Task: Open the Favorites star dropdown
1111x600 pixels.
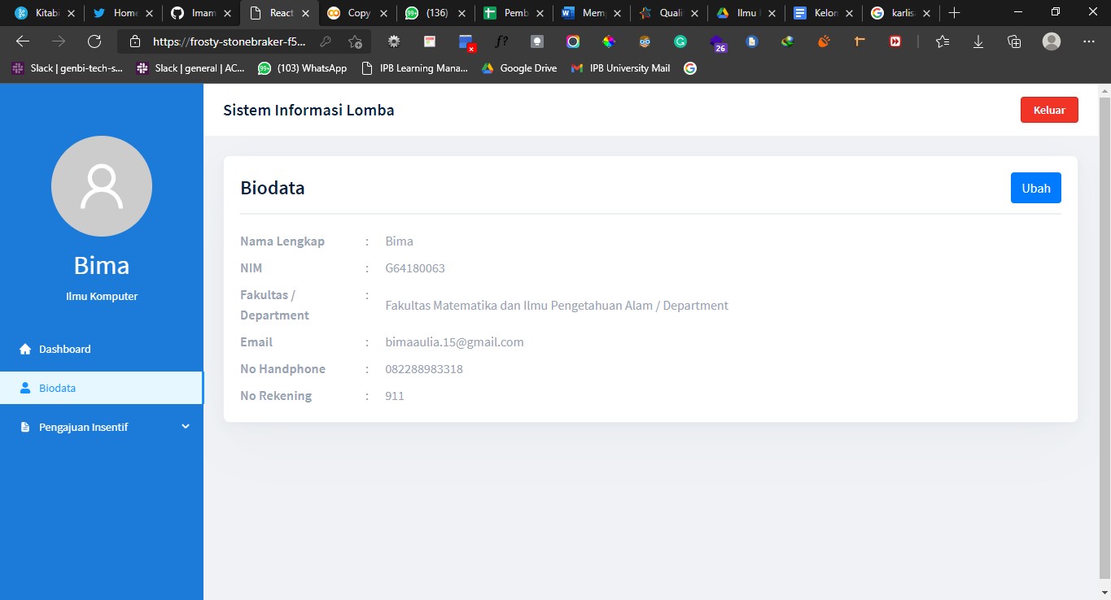Action: click(942, 41)
